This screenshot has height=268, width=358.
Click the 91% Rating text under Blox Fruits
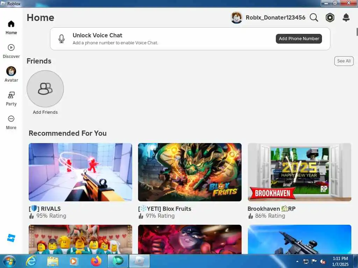click(x=160, y=216)
